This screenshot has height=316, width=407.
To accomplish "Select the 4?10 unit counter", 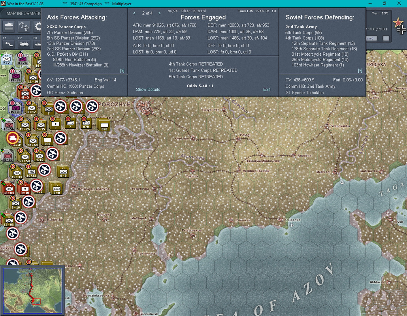I will [40, 156].
